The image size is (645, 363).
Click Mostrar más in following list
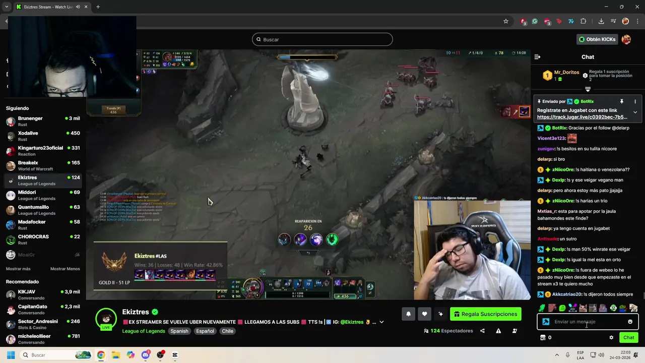click(18, 269)
